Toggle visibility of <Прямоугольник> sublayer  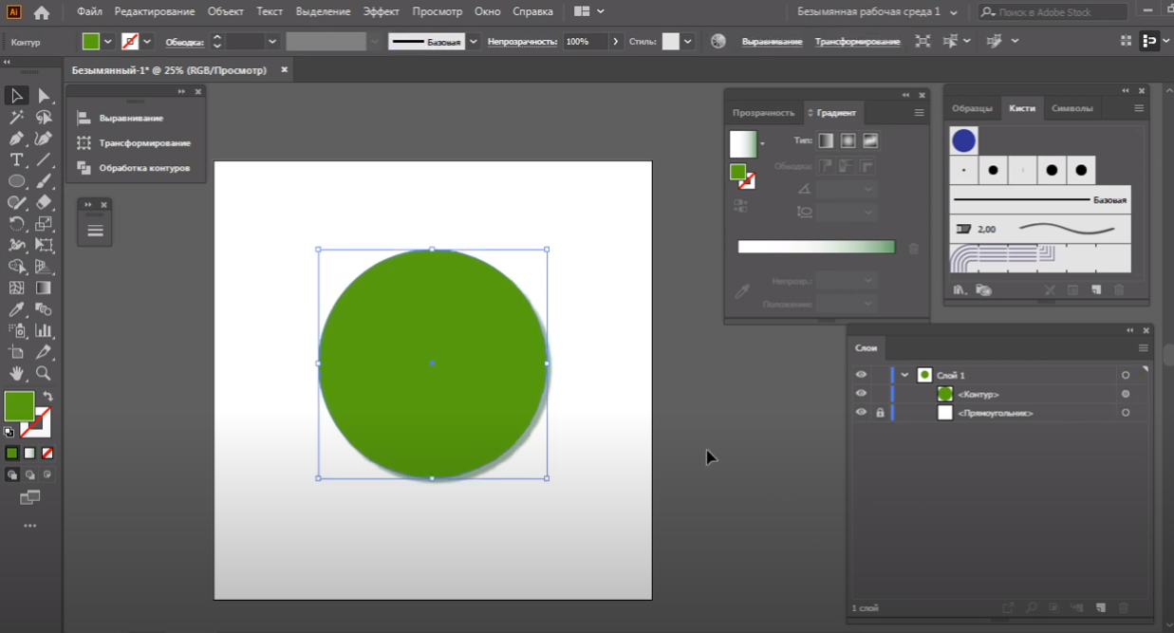tap(861, 413)
